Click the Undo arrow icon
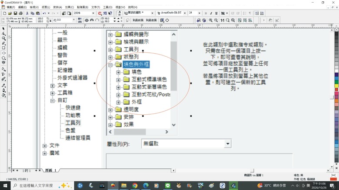 tap(44, 13)
